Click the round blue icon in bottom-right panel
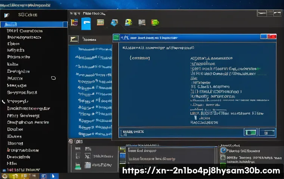This screenshot has width=284, height=179. (223, 150)
